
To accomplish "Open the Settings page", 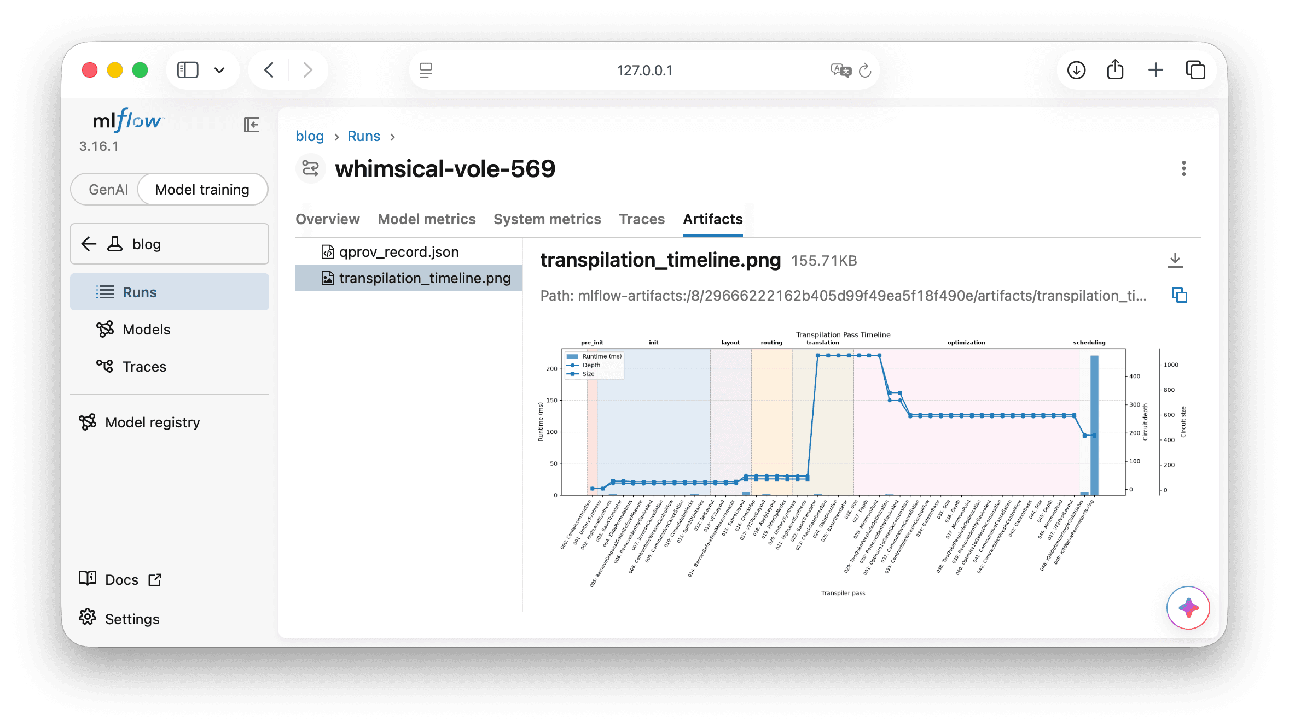I will 119,619.
